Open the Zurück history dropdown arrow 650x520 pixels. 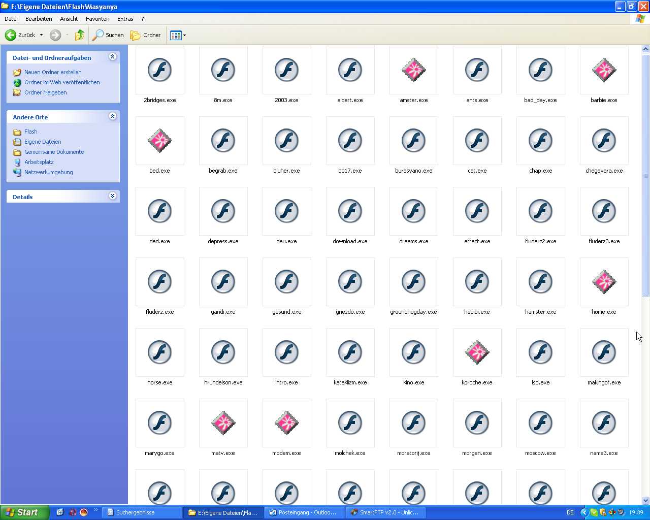click(x=42, y=35)
